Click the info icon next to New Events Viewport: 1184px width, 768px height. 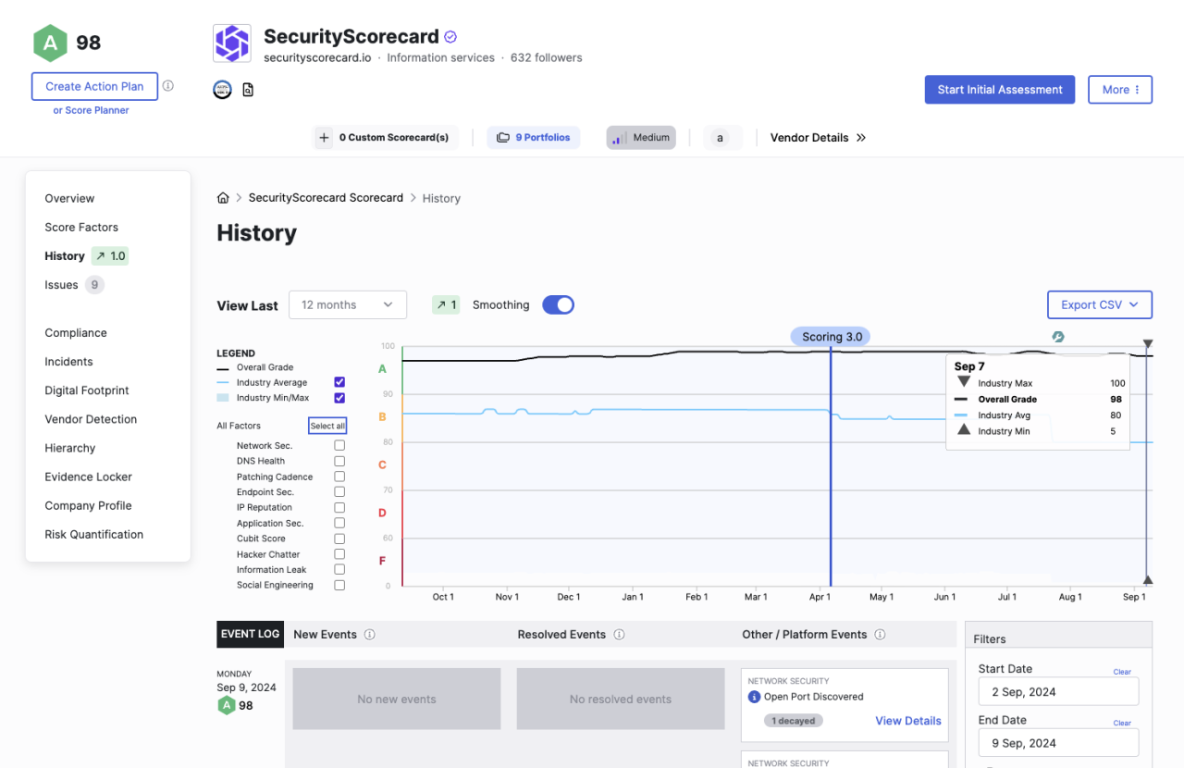(x=369, y=635)
